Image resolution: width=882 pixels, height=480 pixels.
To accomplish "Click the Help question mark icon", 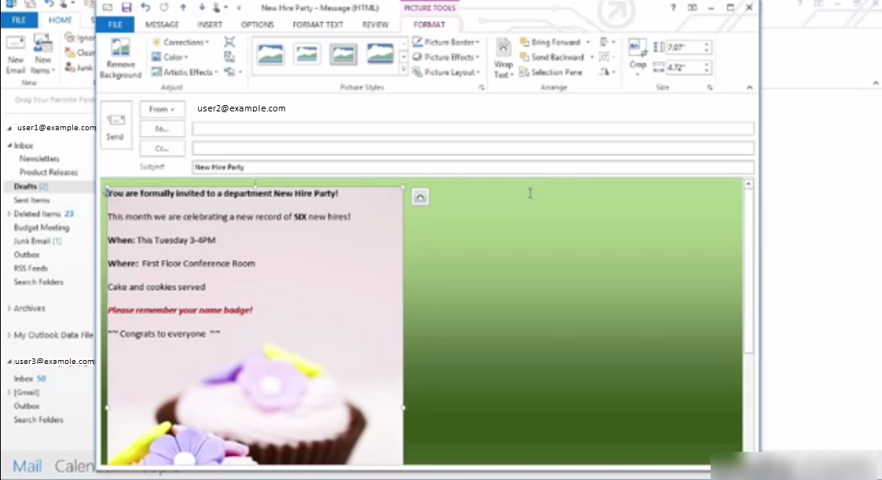I will click(x=673, y=7).
